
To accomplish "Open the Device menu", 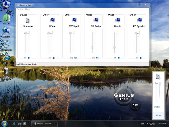I will [x=20, y=9].
